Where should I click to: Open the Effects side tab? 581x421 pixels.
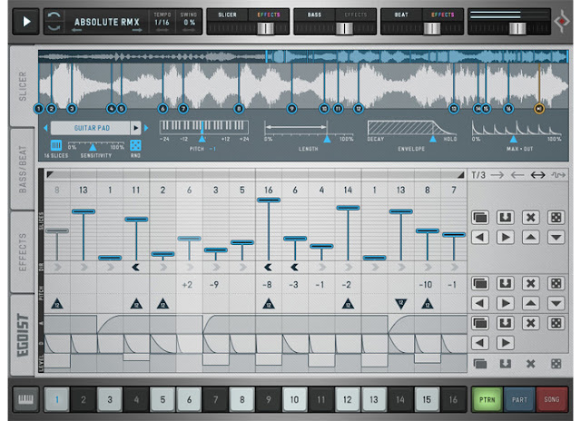(23, 252)
